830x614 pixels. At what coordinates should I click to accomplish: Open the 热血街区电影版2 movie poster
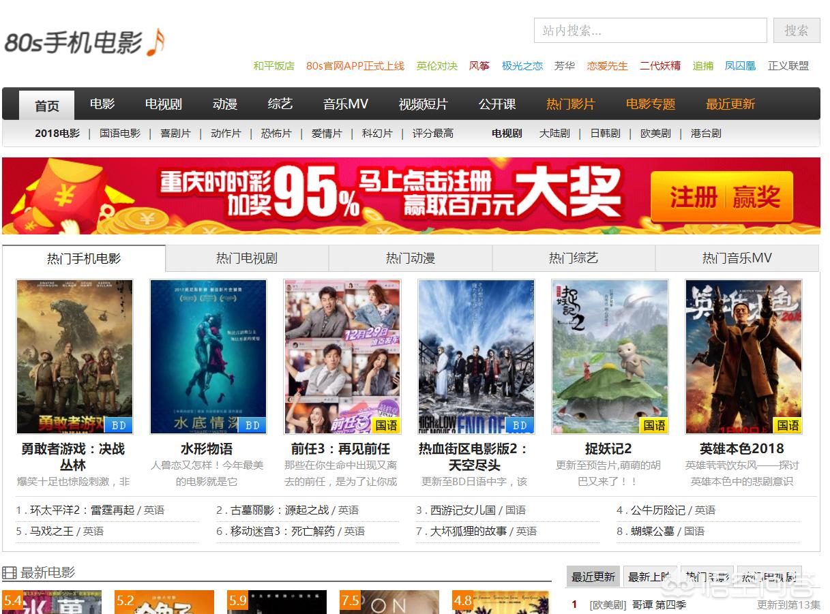coord(476,356)
